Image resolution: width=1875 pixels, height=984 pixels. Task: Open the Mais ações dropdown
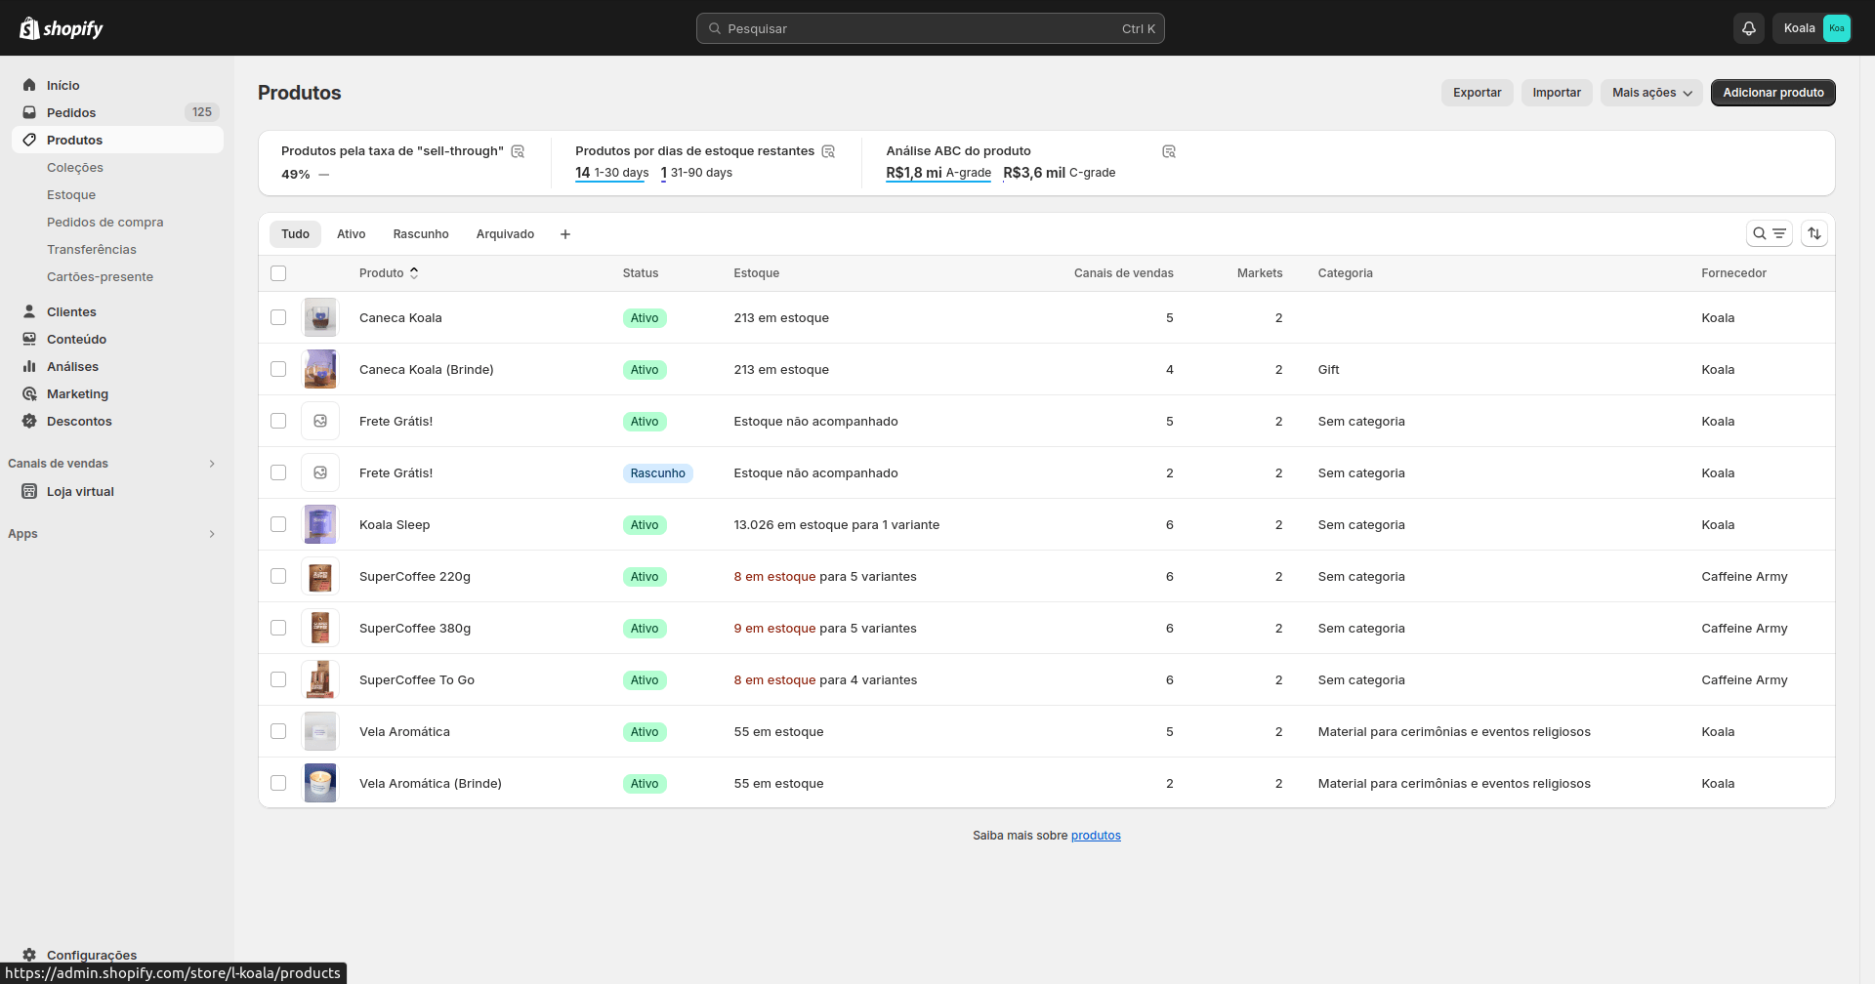(1651, 93)
